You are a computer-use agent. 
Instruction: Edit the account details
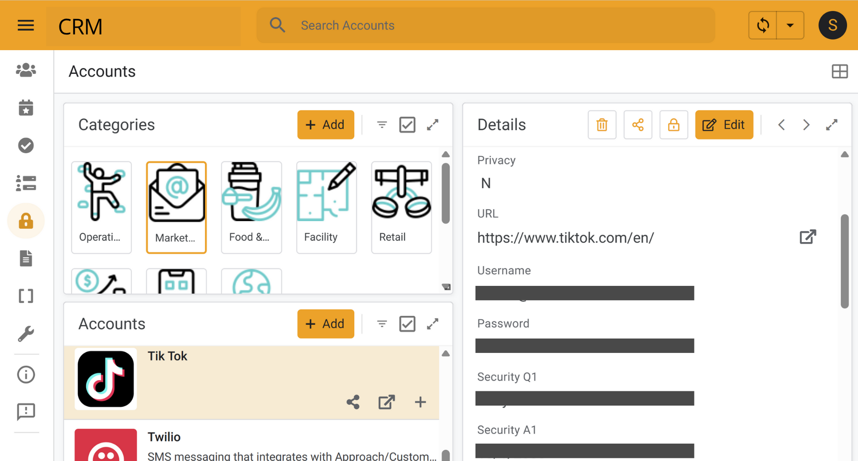tap(724, 125)
